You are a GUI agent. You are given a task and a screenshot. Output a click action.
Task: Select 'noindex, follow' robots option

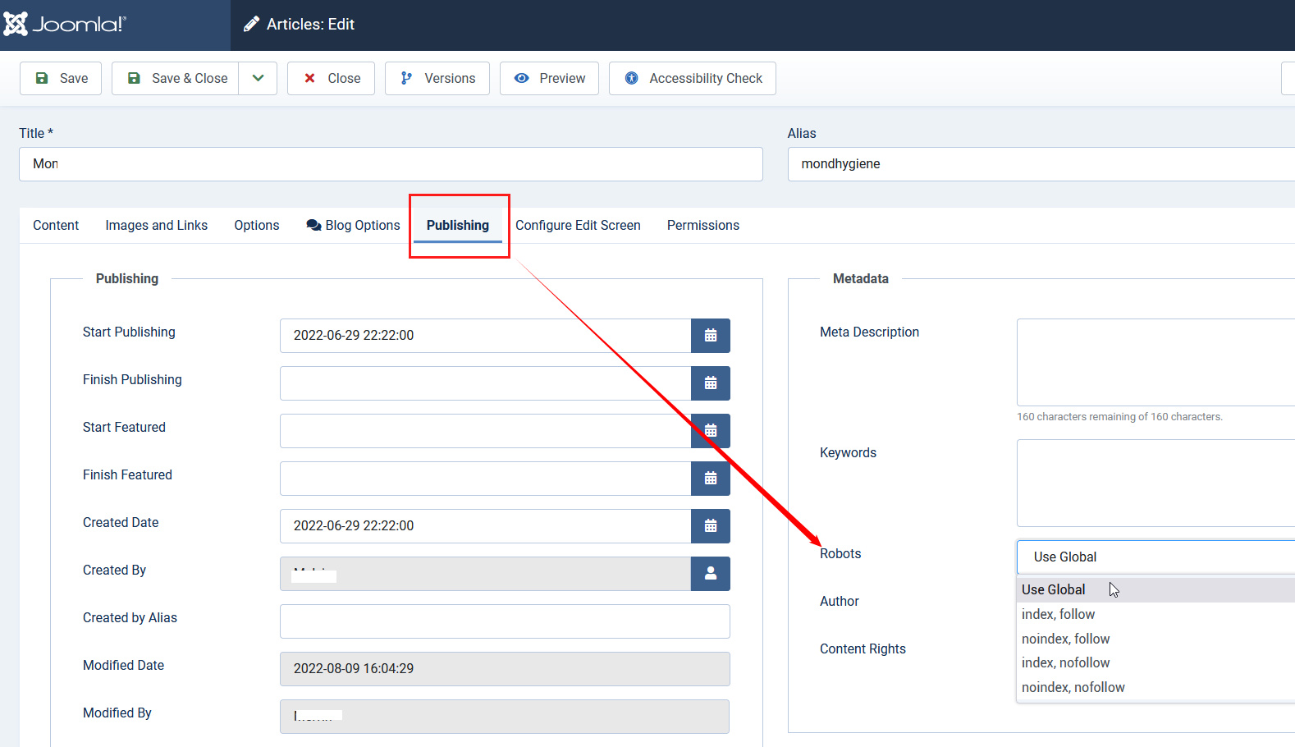[1065, 639]
